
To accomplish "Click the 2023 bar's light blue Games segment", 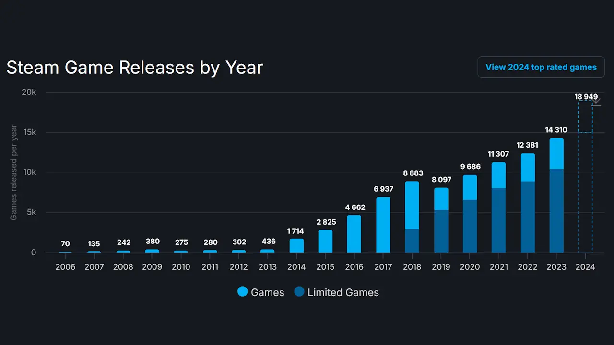I will coord(556,153).
